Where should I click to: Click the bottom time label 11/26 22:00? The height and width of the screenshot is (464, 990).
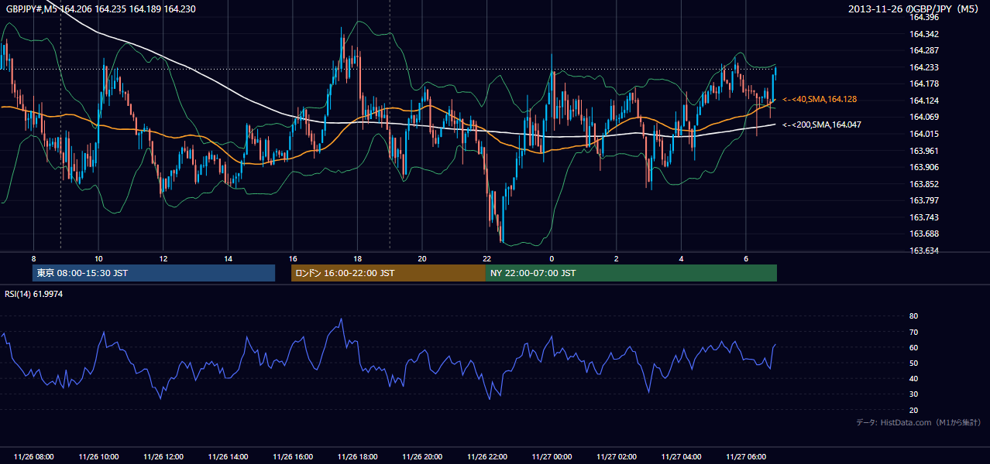tap(487, 457)
